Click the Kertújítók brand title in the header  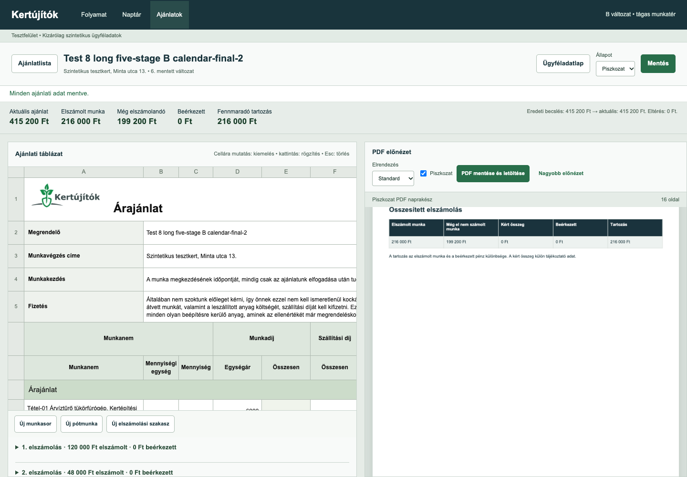tap(35, 15)
